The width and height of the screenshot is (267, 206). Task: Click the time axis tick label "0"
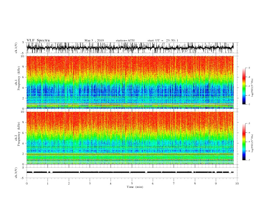click(27, 183)
